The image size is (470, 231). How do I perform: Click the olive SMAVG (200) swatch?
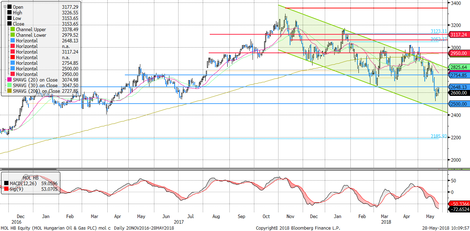click(x=9, y=91)
